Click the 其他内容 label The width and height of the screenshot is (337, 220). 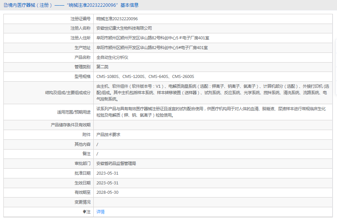82,144
